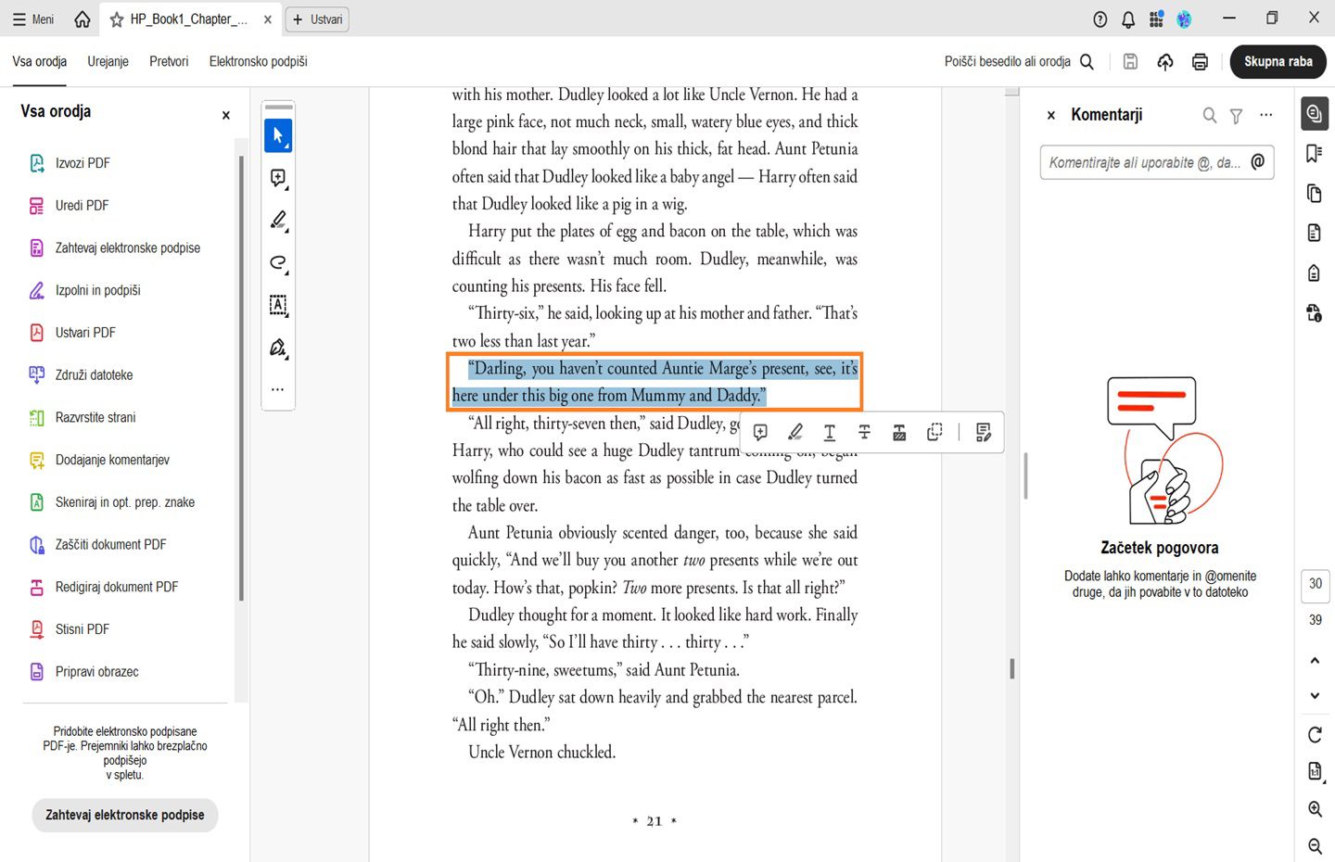Print the document using the printer icon
1335x862 pixels.
click(1200, 61)
